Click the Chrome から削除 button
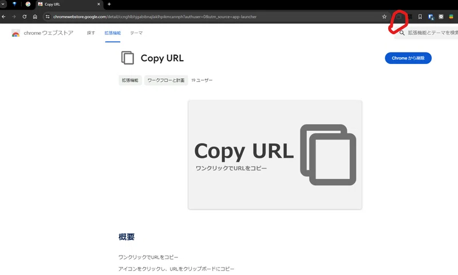 coord(408,58)
